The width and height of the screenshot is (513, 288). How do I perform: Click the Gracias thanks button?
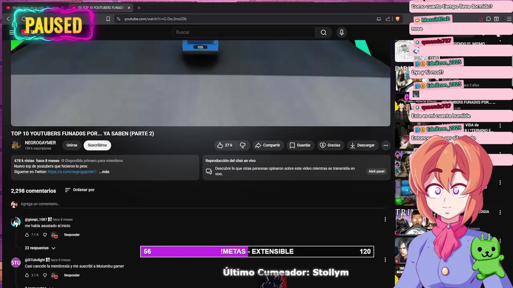330,145
